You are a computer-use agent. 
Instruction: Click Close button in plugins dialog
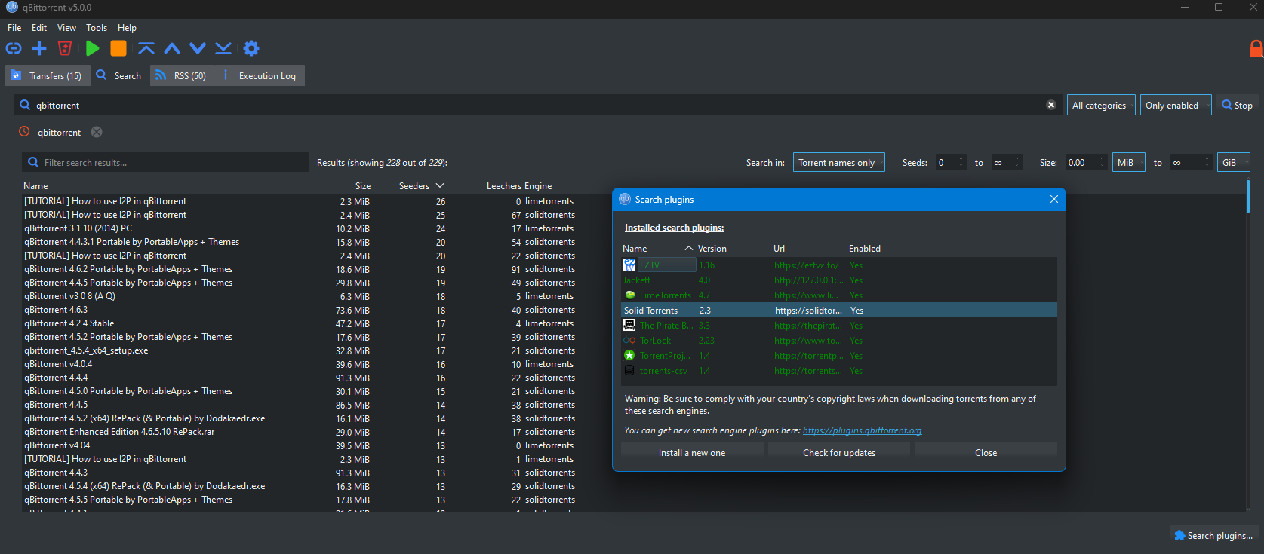pyautogui.click(x=986, y=452)
